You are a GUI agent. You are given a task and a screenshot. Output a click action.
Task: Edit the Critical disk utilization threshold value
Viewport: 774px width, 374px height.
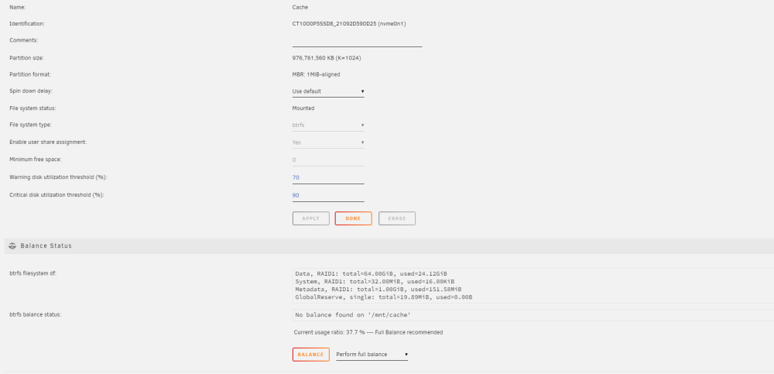328,196
